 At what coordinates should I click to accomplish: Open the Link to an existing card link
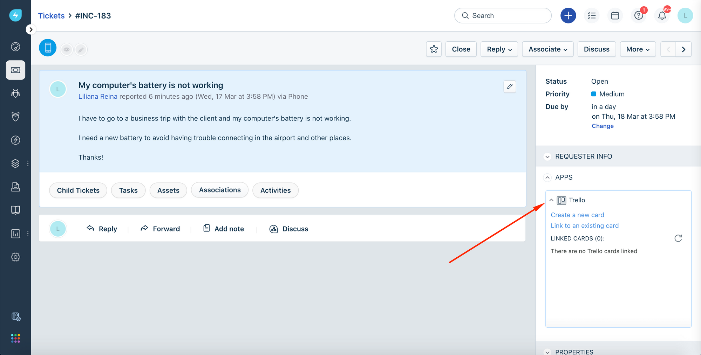(x=585, y=225)
